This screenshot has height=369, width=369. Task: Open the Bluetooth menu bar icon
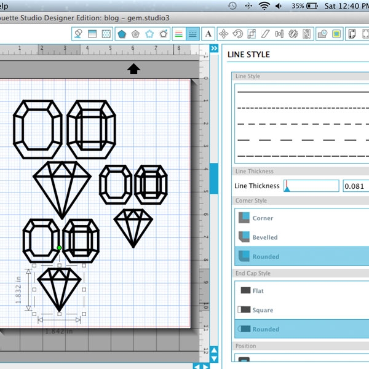tap(248, 6)
